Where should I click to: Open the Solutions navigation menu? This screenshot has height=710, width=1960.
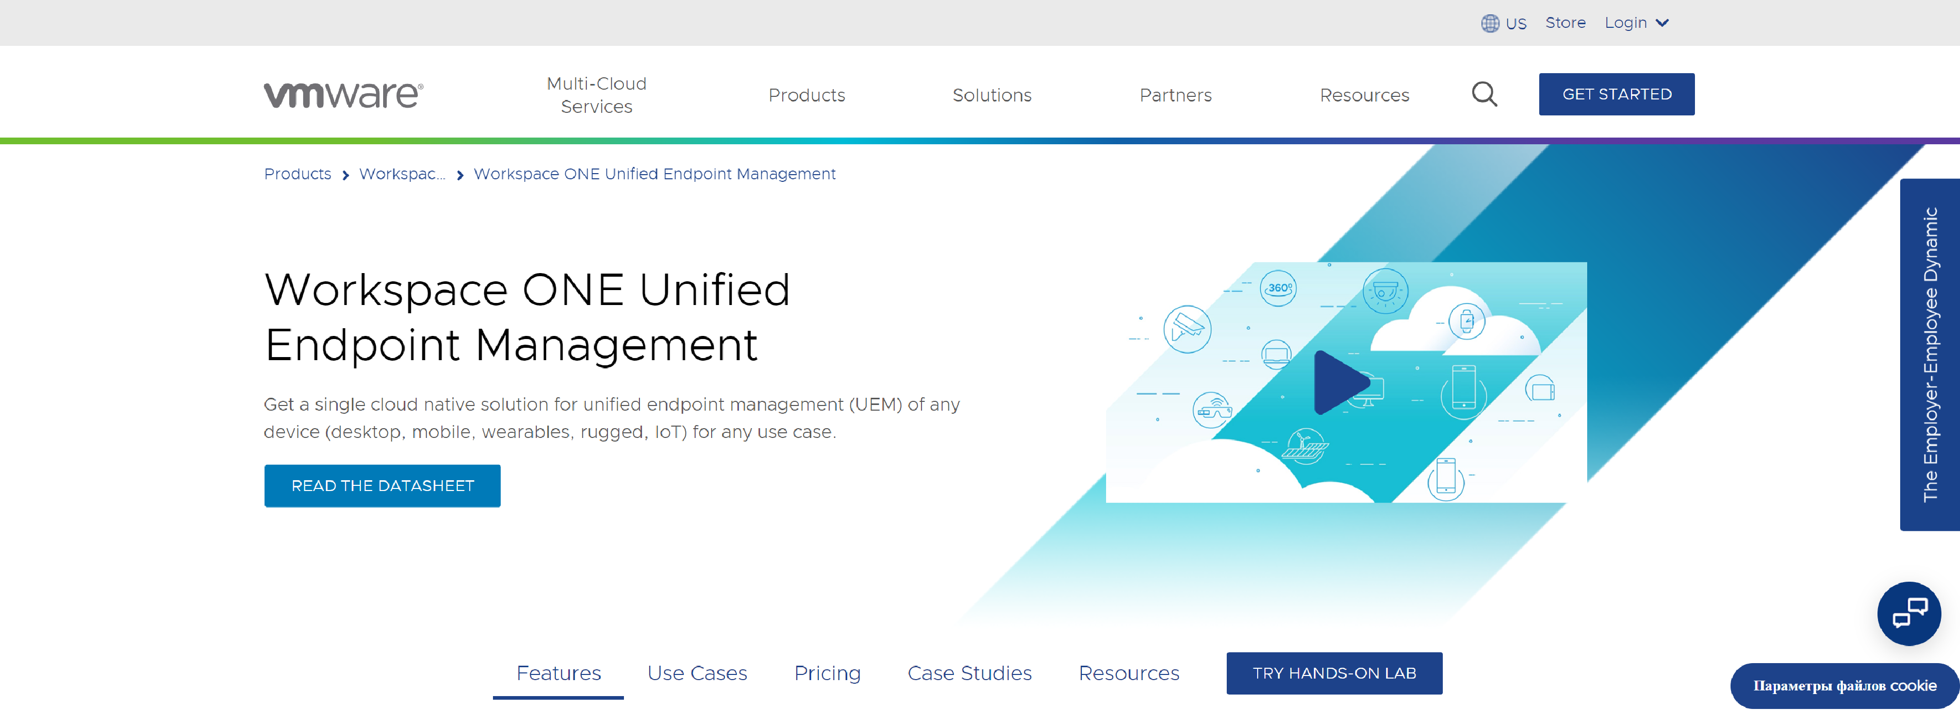[992, 95]
